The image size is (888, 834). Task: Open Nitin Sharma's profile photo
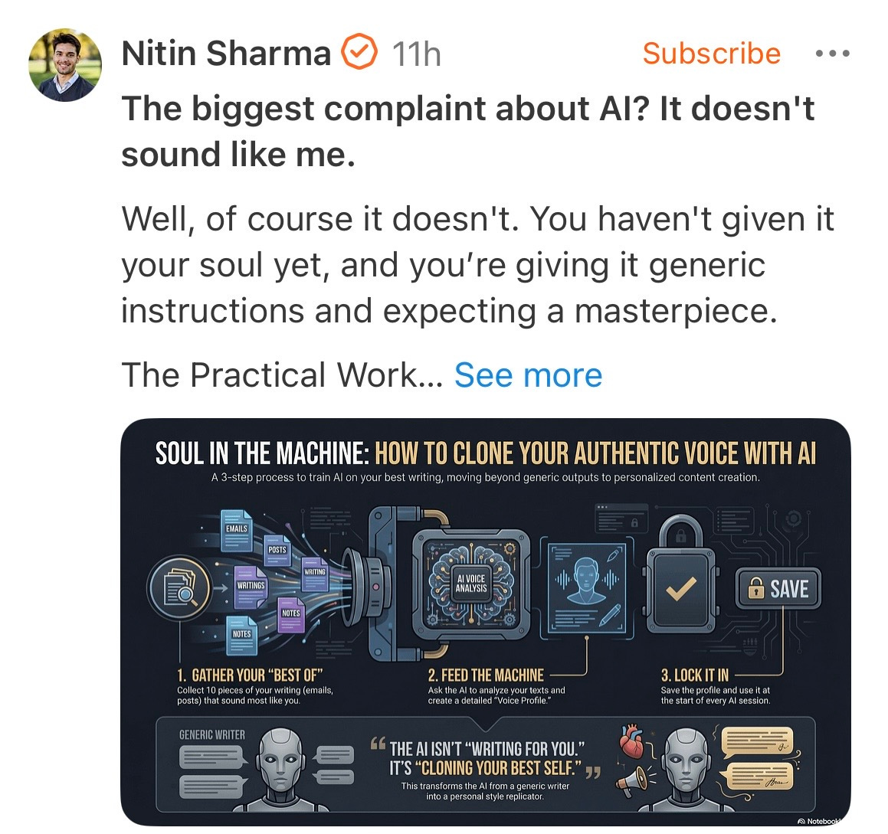(65, 65)
